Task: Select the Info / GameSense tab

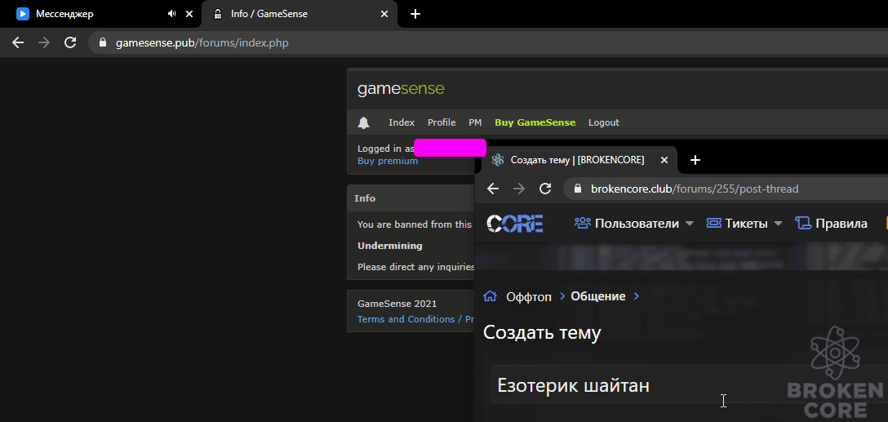Action: tap(299, 14)
